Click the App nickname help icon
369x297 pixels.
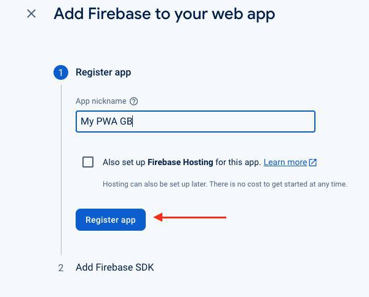(134, 101)
